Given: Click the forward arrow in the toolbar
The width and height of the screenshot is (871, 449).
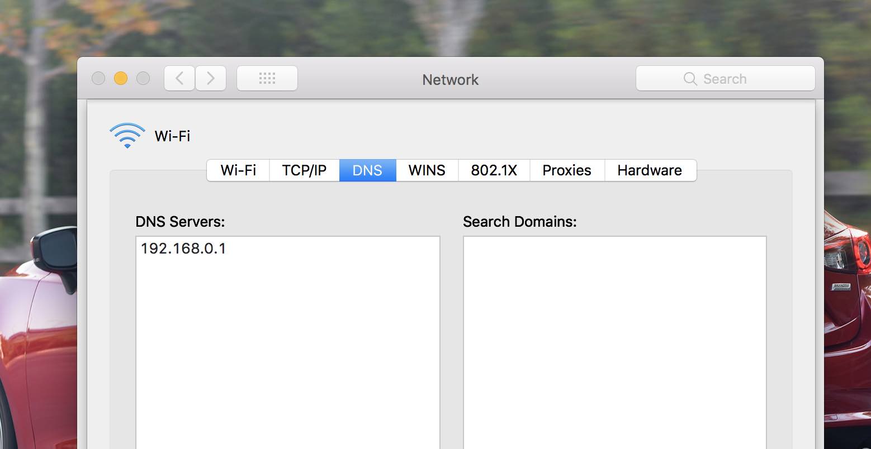Looking at the screenshot, I should (210, 79).
